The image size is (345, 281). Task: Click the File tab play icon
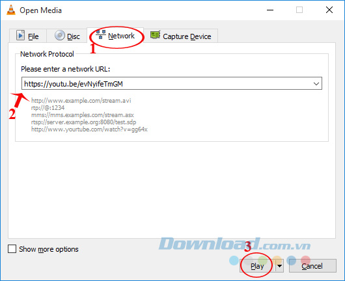coord(20,35)
